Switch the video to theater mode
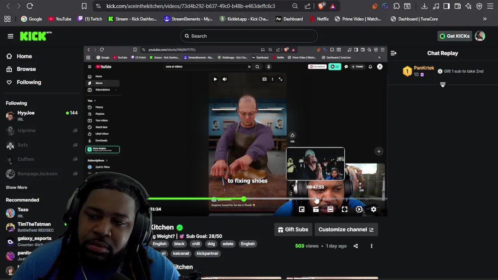The width and height of the screenshot is (498, 280). click(x=330, y=210)
